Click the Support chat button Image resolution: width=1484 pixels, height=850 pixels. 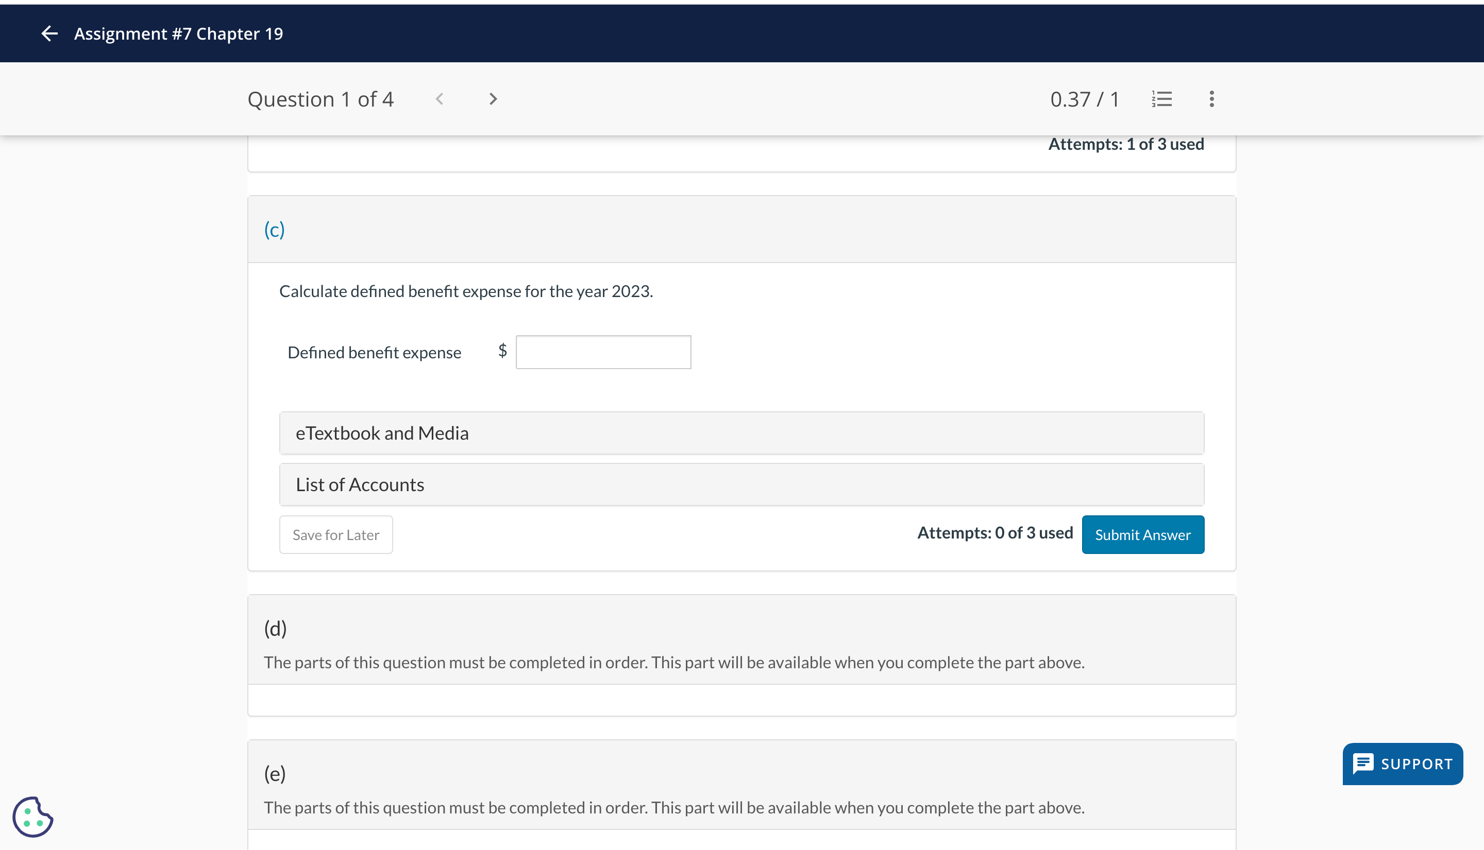[x=1402, y=764]
